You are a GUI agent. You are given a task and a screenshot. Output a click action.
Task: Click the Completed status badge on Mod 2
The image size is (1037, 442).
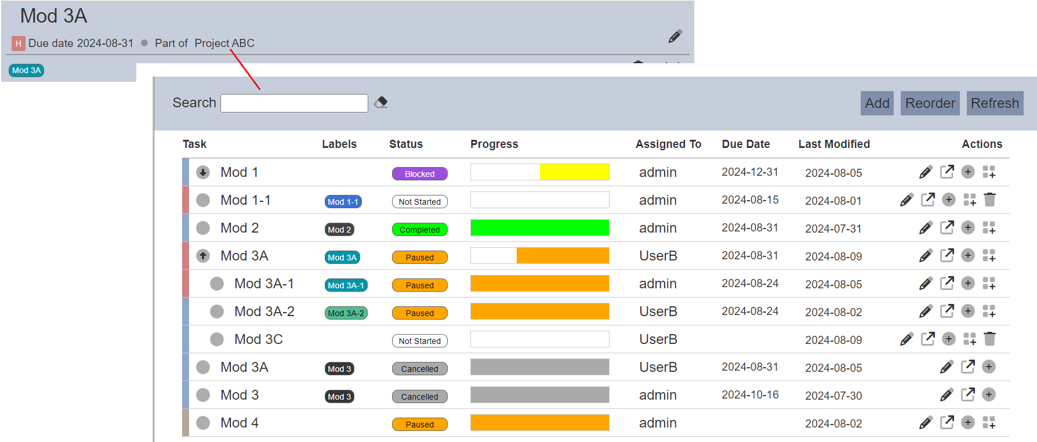(x=420, y=230)
